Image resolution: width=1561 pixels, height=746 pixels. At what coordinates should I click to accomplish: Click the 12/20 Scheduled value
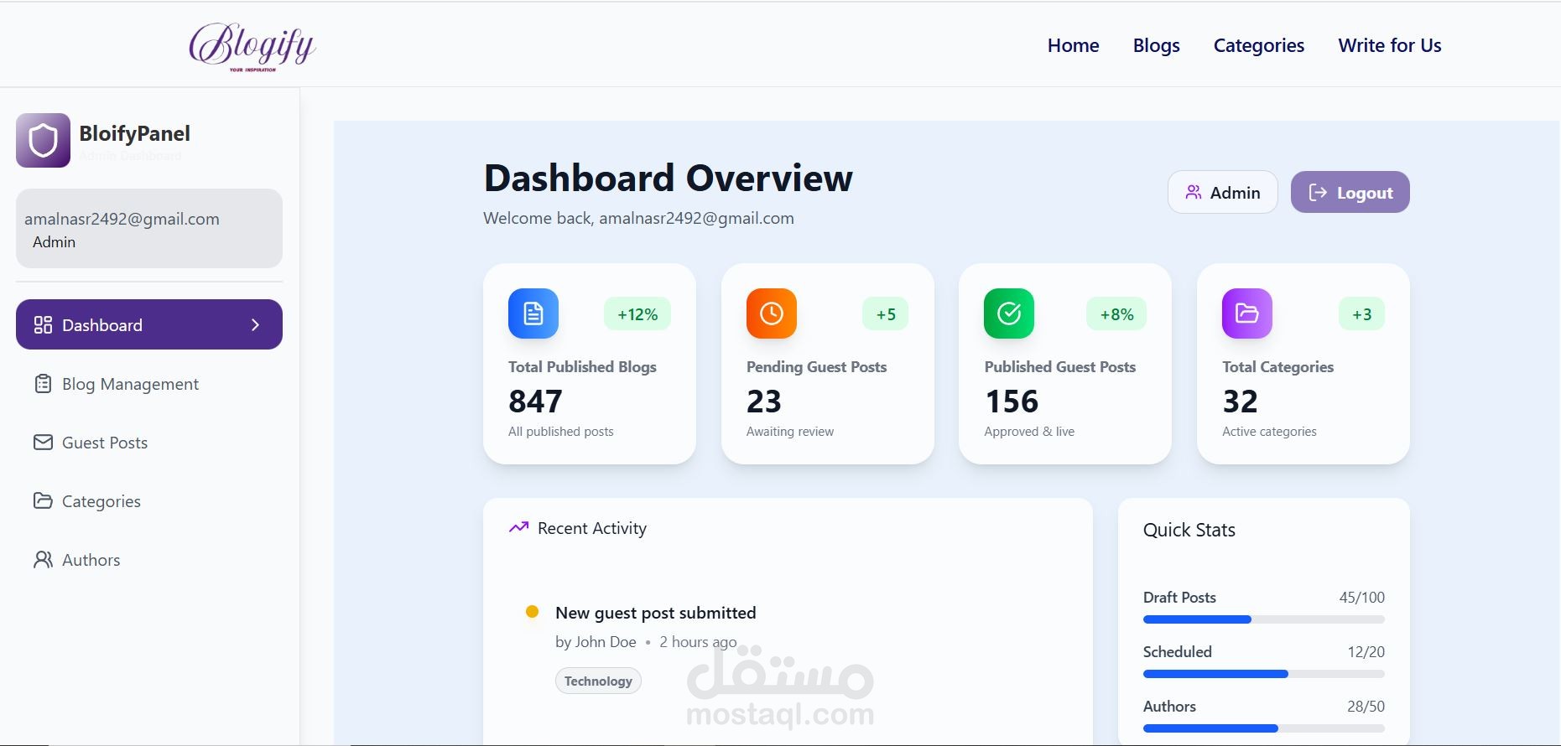(1366, 652)
